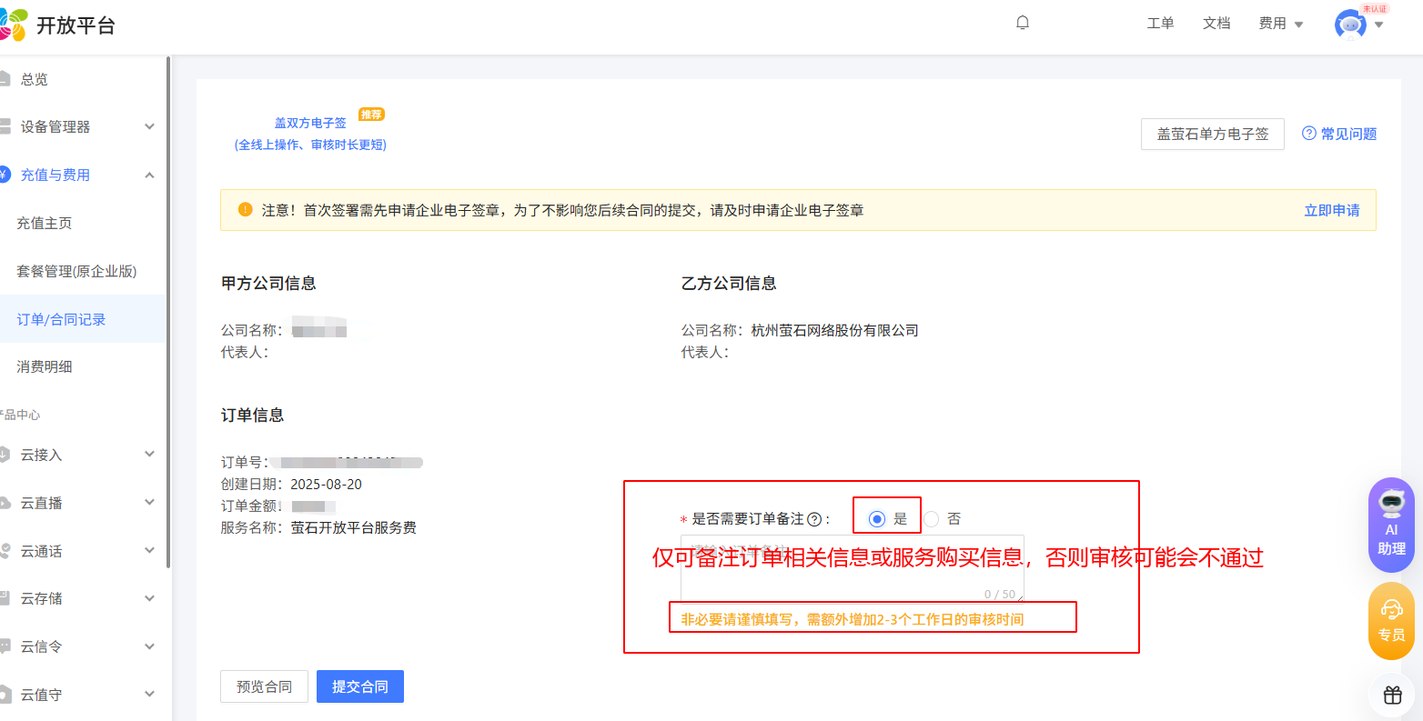Select the 是 radio button
1423x721 pixels.
[x=877, y=519]
